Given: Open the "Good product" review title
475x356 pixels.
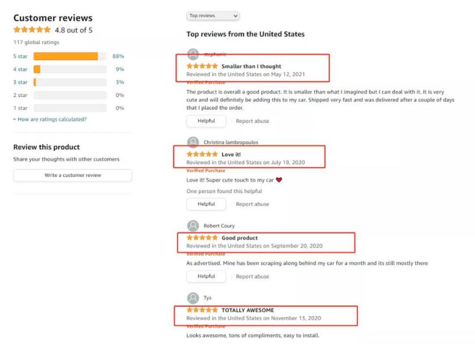Looking at the screenshot, I should (x=239, y=238).
